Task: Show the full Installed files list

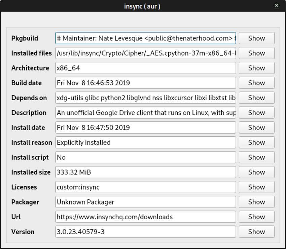Action: pos(256,53)
